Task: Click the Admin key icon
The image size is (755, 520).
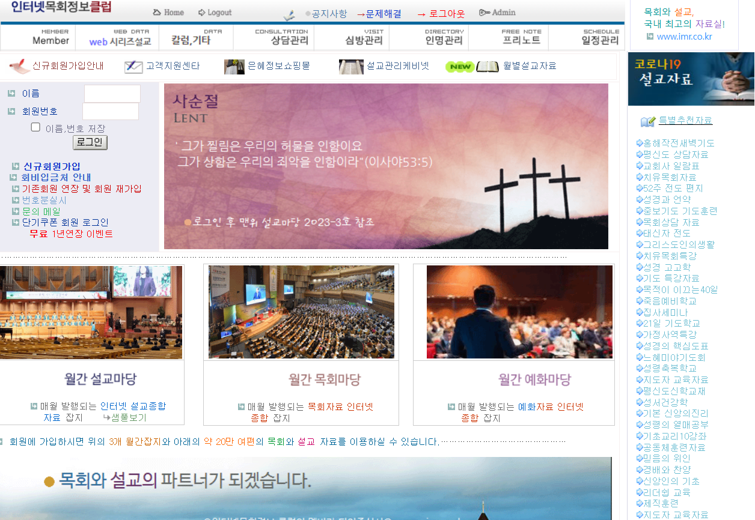Action: pyautogui.click(x=484, y=11)
